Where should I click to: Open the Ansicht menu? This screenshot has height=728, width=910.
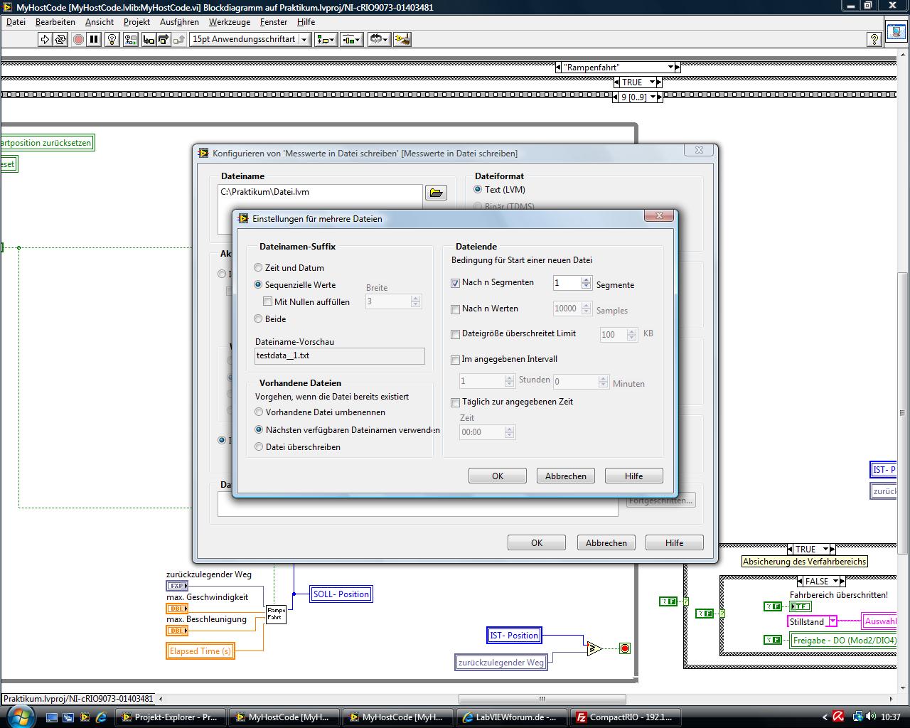pyautogui.click(x=100, y=22)
